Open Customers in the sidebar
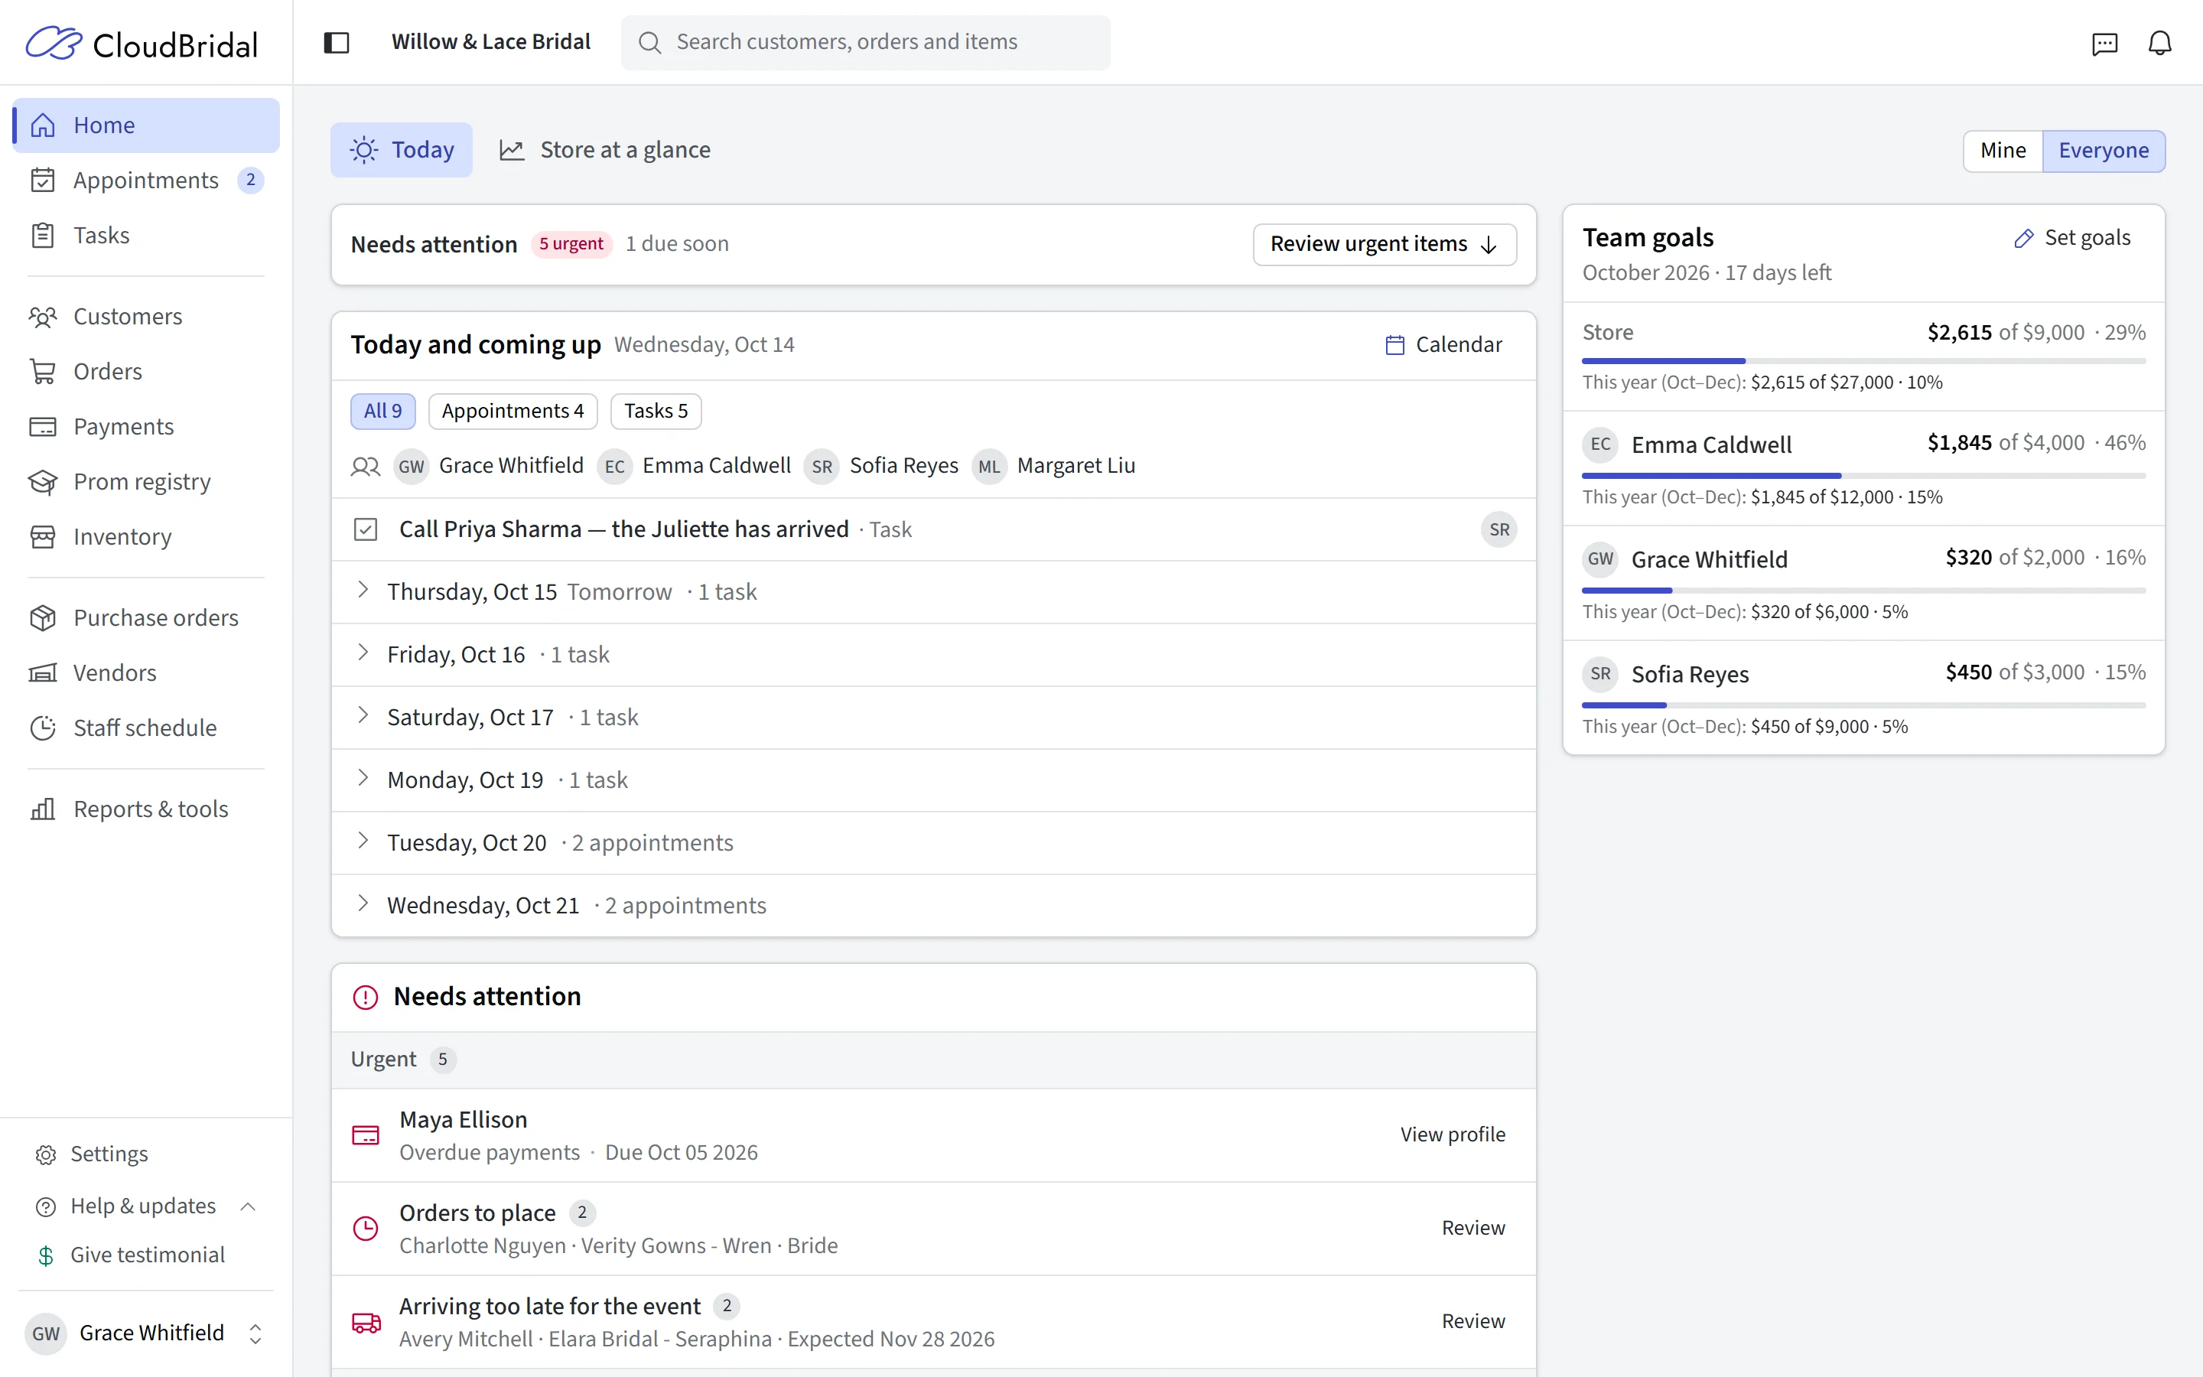 pyautogui.click(x=145, y=316)
